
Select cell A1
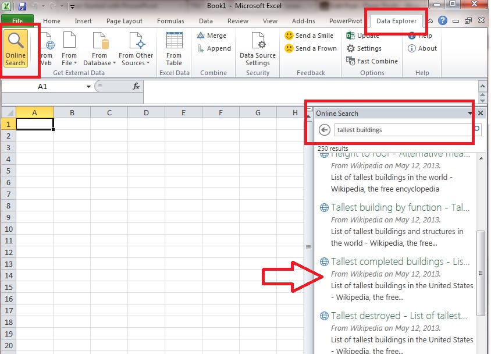point(35,124)
